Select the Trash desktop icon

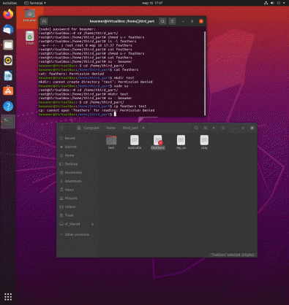30,38
